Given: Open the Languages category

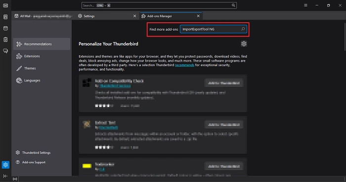Looking at the screenshot, I should click(42, 80).
